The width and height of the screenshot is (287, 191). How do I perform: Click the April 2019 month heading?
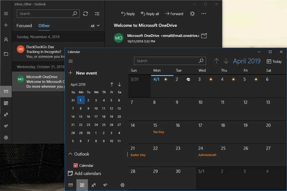pyautogui.click(x=247, y=61)
